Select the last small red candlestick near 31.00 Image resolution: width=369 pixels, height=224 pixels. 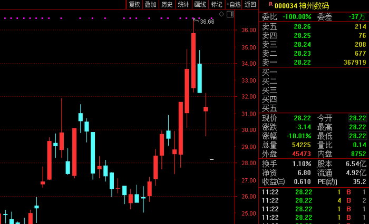(x=206, y=109)
